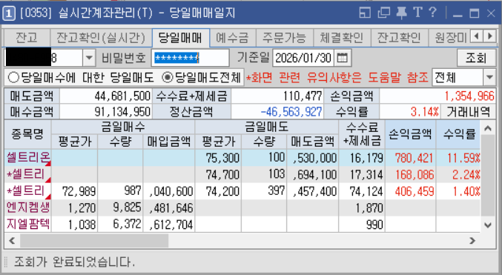
Task: Click the layout panel icon in title bar
Action: tap(365, 13)
